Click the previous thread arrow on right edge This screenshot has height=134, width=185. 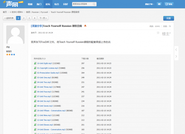pos(176,50)
